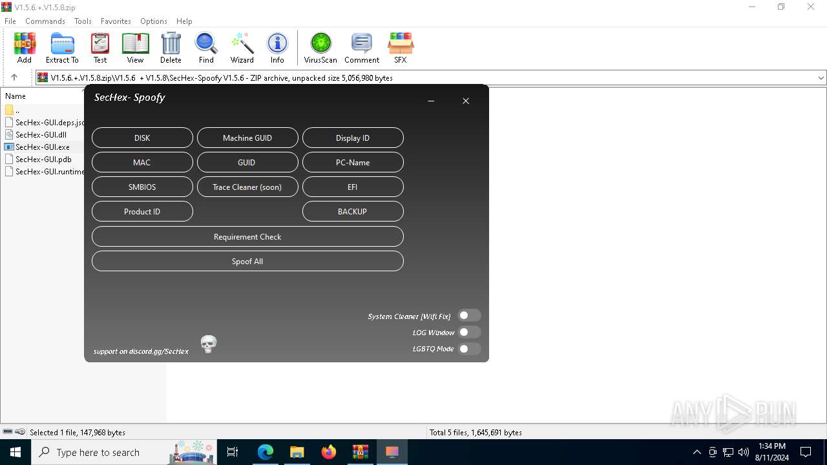Click the Trace Cleaner (soon) button
Image resolution: width=827 pixels, height=465 pixels.
pyautogui.click(x=247, y=187)
